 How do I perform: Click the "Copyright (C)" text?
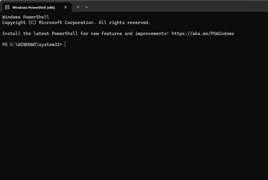coord(18,23)
